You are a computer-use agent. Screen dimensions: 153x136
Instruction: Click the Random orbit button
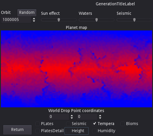pyautogui.click(x=27, y=13)
